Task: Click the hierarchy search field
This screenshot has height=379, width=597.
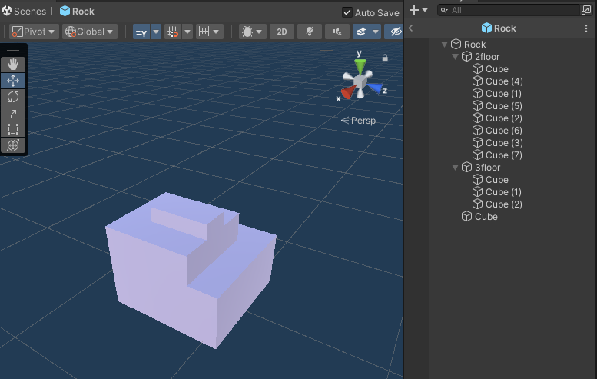Action: (509, 10)
